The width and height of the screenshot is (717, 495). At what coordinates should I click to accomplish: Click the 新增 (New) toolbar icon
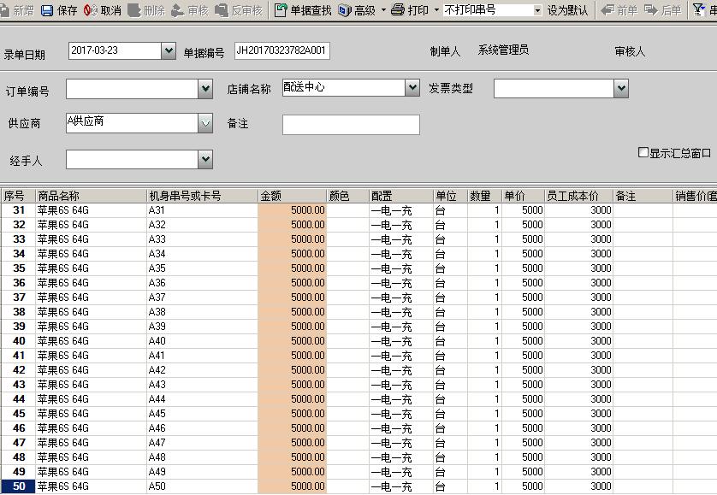tap(4, 10)
